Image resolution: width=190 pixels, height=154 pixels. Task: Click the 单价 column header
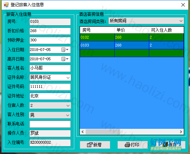tap(132, 30)
